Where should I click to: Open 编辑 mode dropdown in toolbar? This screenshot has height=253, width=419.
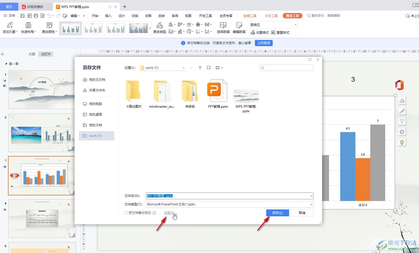75,16
